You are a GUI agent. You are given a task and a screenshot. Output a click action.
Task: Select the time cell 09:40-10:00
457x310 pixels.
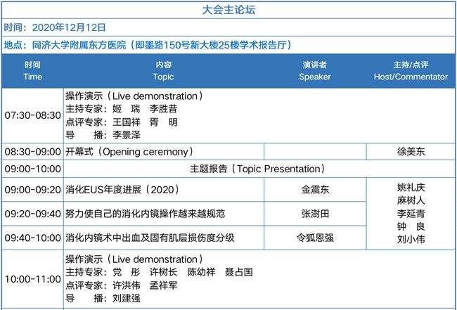point(32,238)
